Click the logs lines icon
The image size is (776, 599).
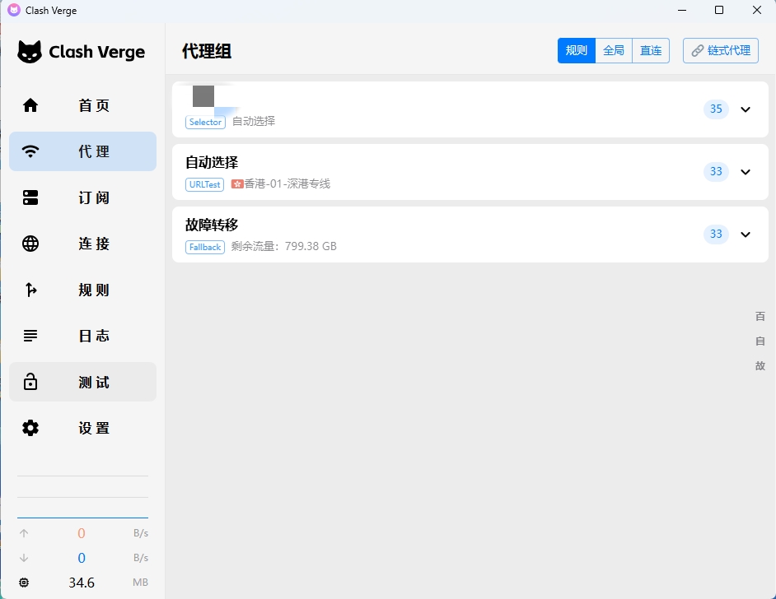(30, 336)
